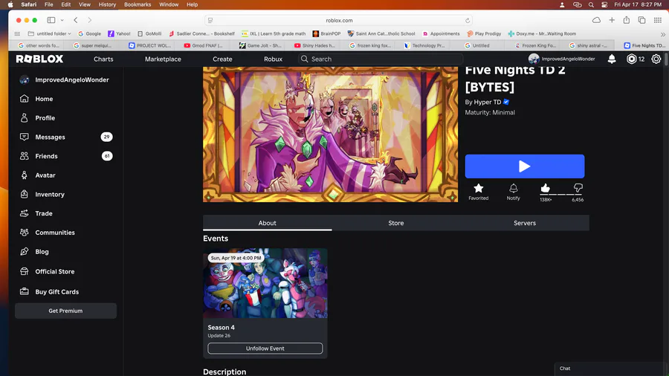Go back with Safari's back arrow
The image size is (669, 376).
coord(76,20)
